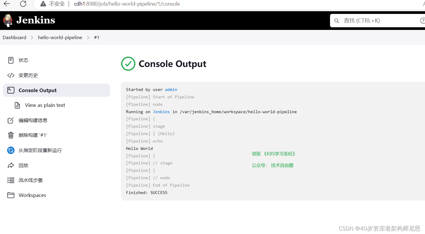Reload the page with the refresh icon

(x=23, y=4)
